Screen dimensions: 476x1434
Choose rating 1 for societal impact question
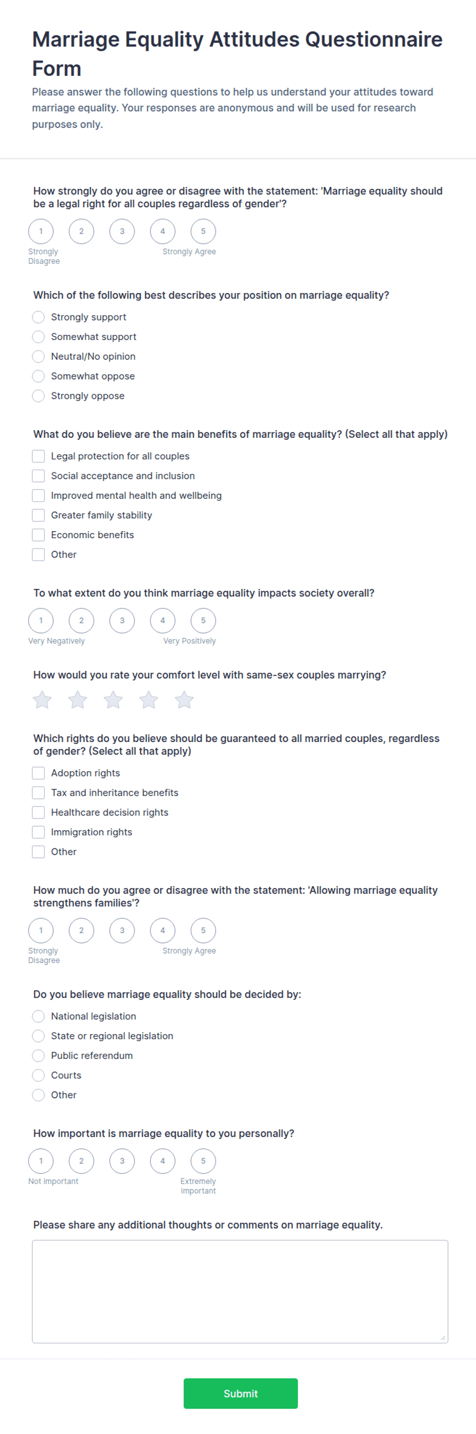pos(41,621)
